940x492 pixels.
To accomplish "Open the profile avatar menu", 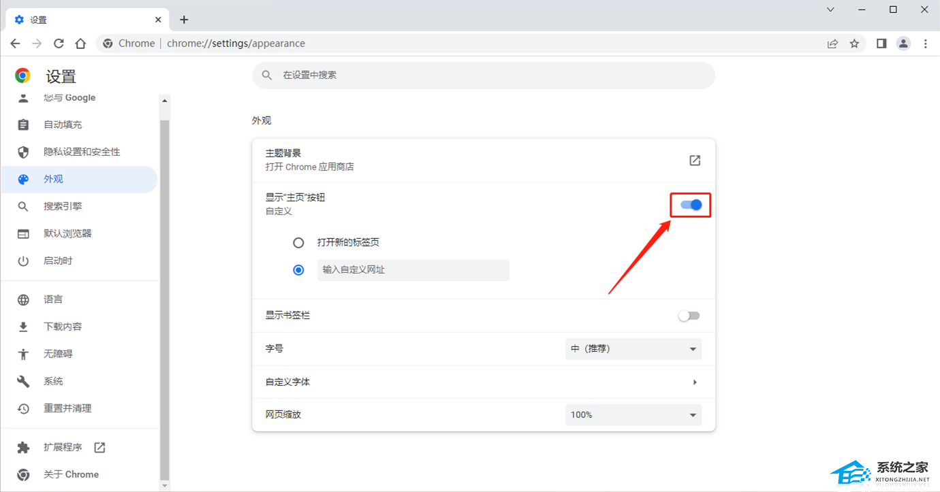I will tap(903, 44).
